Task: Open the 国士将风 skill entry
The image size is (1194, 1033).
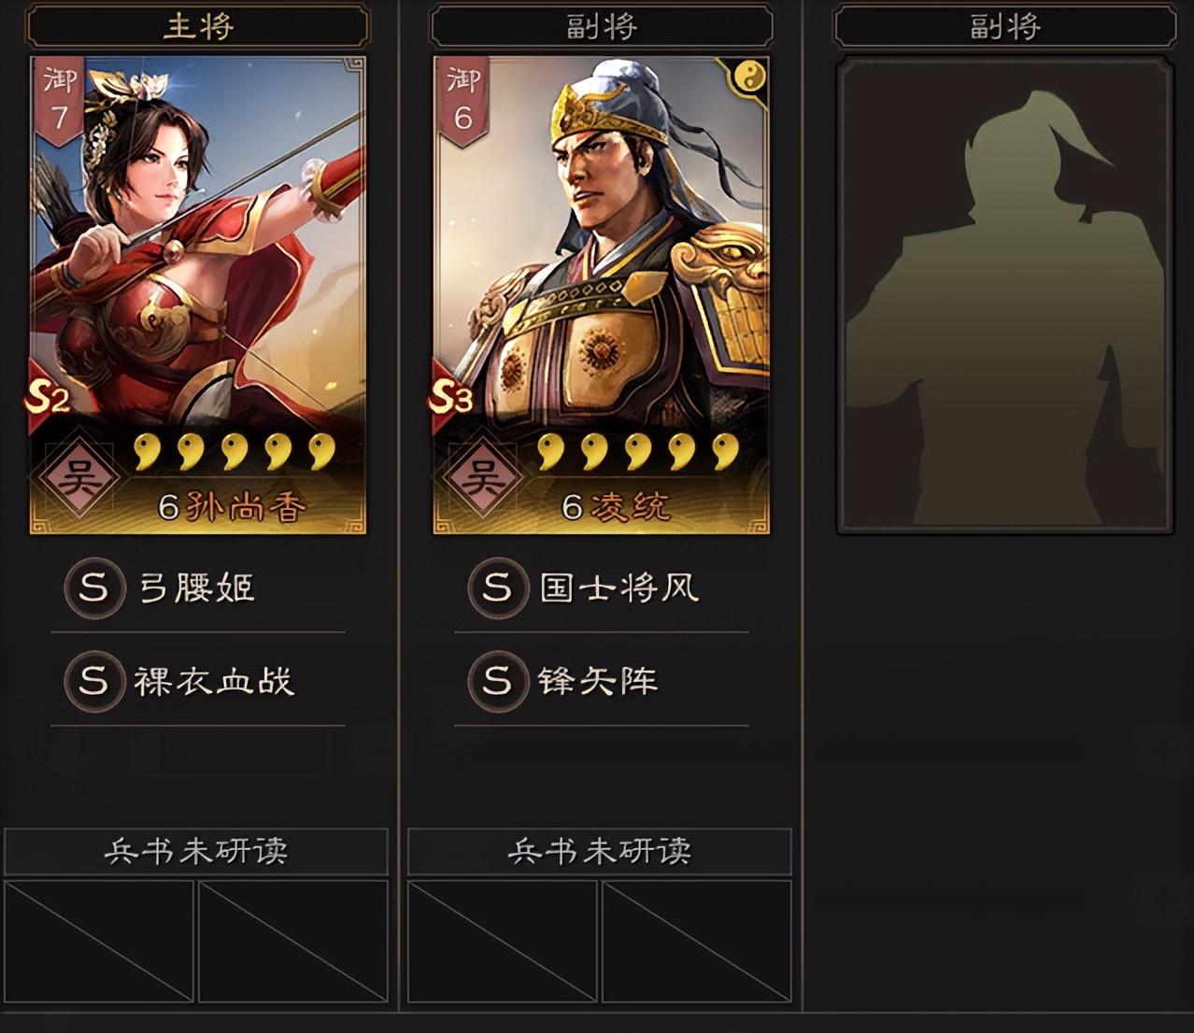Action: [602, 587]
